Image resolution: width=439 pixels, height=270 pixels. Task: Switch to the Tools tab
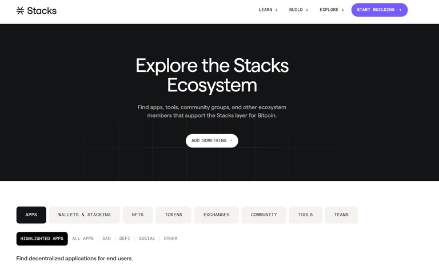pyautogui.click(x=305, y=215)
